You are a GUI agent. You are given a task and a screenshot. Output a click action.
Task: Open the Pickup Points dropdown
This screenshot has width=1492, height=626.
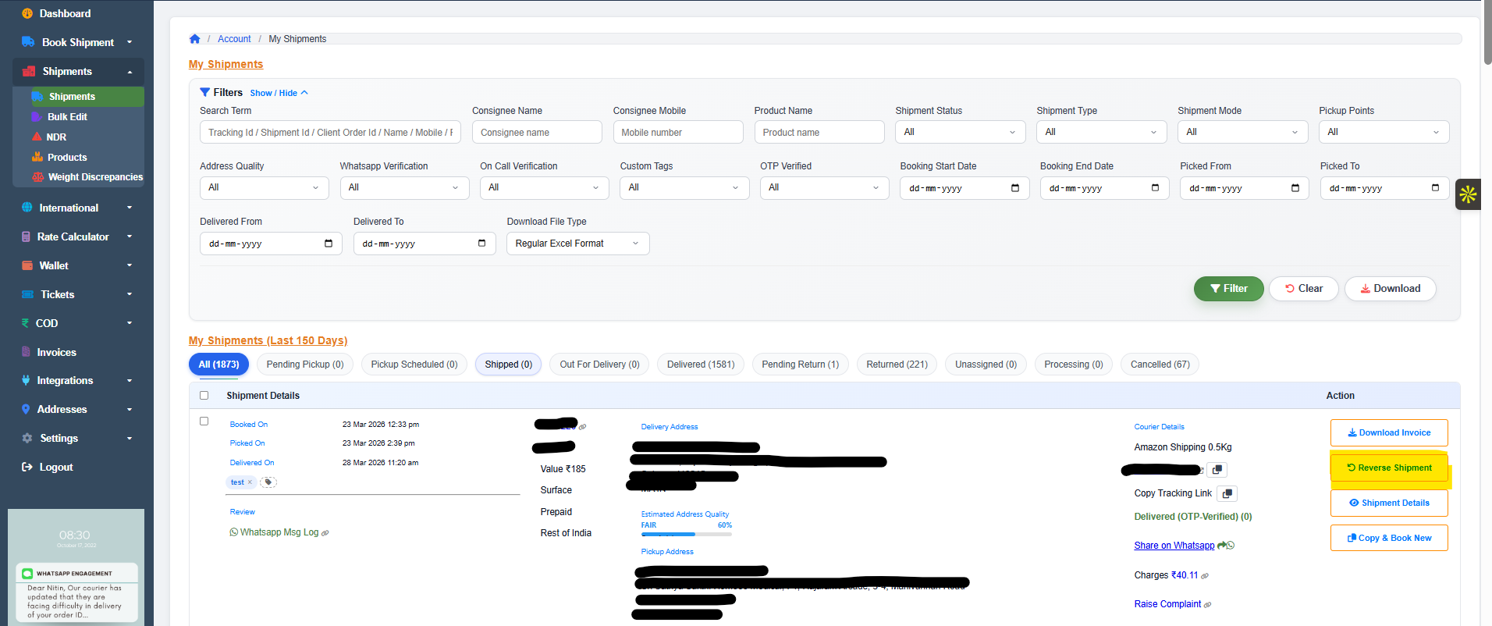(x=1384, y=132)
